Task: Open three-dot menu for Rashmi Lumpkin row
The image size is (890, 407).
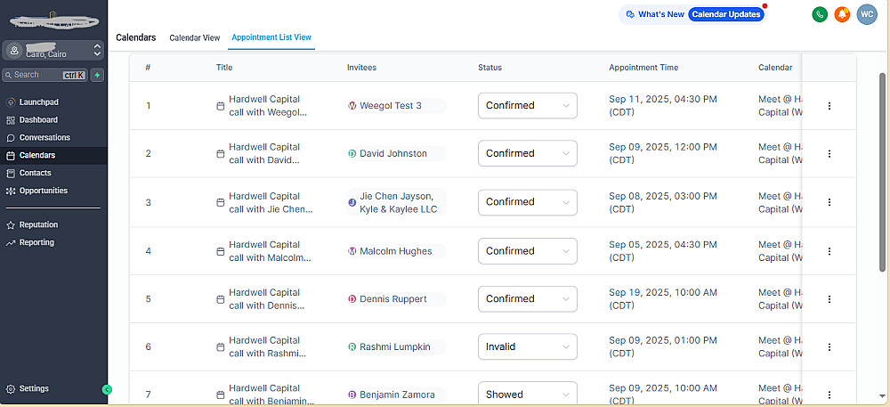Action: (829, 347)
